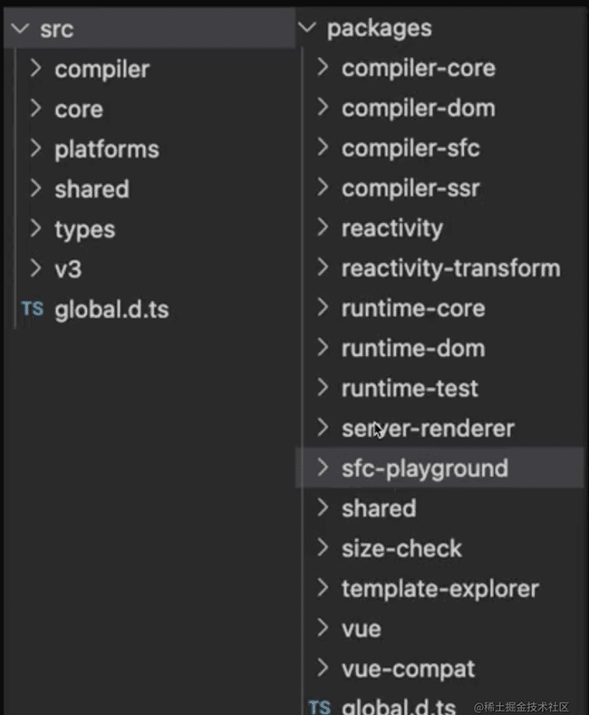The image size is (589, 715).
Task: Expand the compiler-core chevron
Action: click(323, 68)
